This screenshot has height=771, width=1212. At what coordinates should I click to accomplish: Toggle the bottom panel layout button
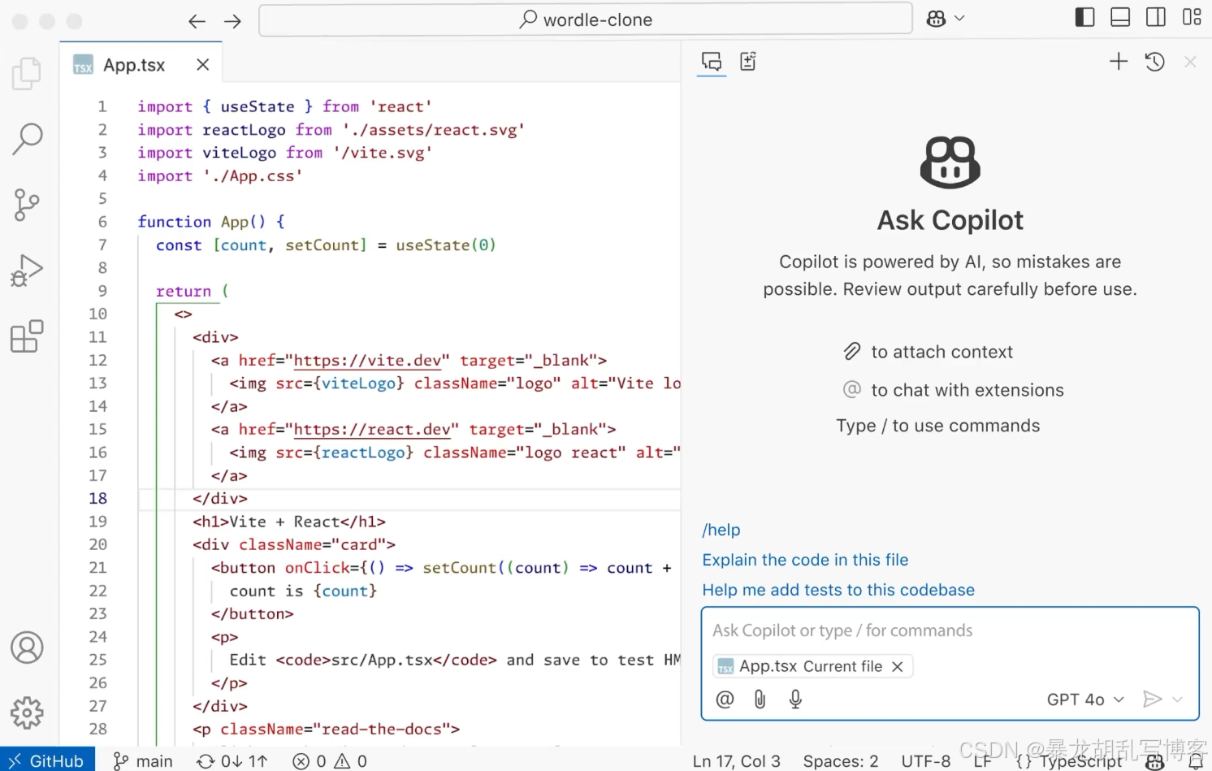(1120, 17)
